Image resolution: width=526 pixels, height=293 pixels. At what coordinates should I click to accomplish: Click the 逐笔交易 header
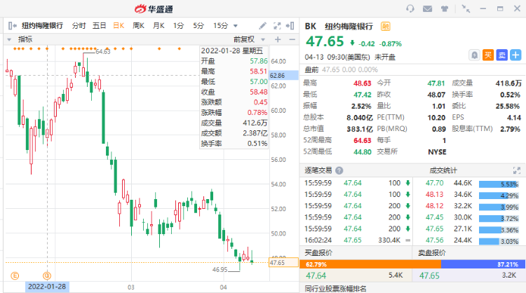[318, 170]
